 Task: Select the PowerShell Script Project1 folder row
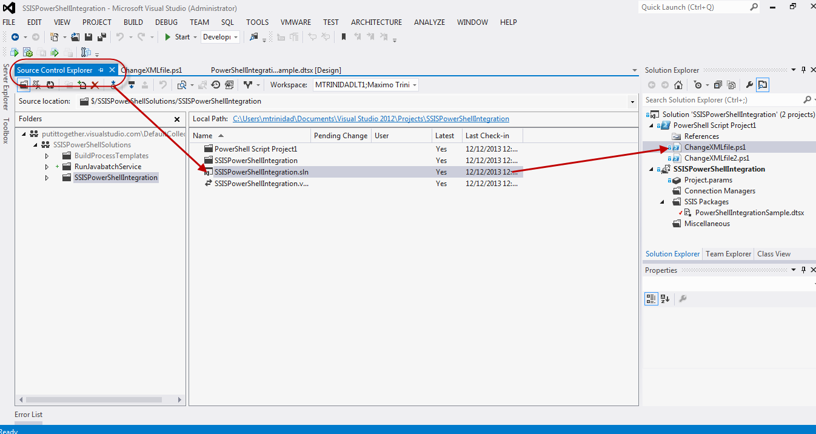[356, 149]
